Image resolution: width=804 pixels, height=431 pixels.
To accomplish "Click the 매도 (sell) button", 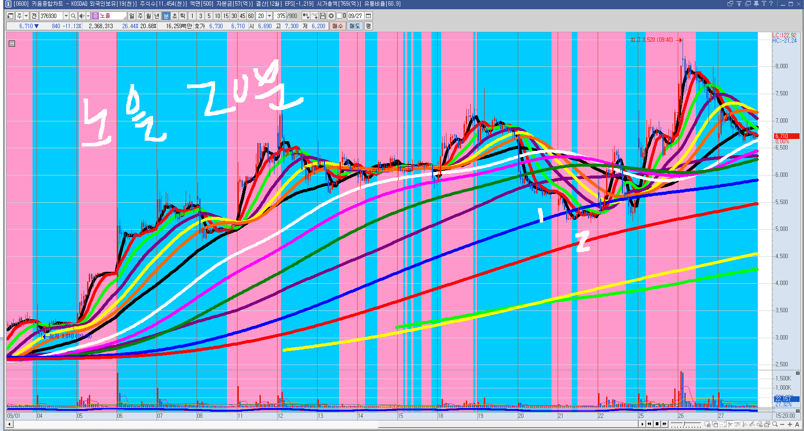I will [354, 26].
